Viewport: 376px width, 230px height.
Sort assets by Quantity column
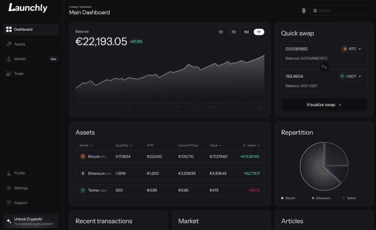click(124, 145)
